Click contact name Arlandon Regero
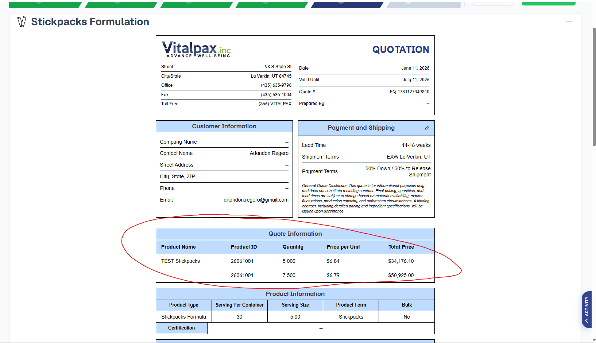This screenshot has height=343, width=596. click(x=269, y=153)
